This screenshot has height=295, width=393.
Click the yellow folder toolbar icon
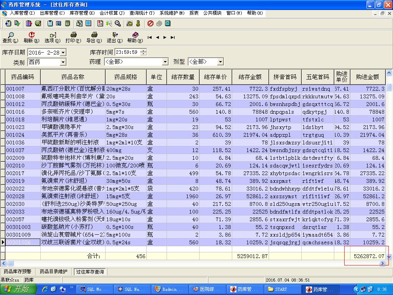130,23
